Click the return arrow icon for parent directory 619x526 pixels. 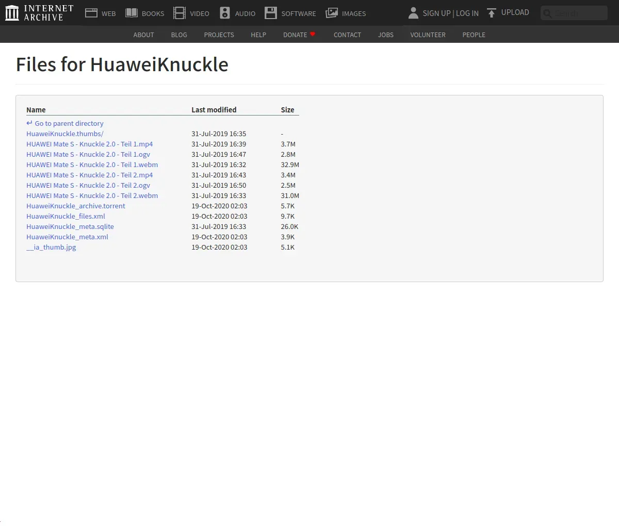click(x=29, y=123)
